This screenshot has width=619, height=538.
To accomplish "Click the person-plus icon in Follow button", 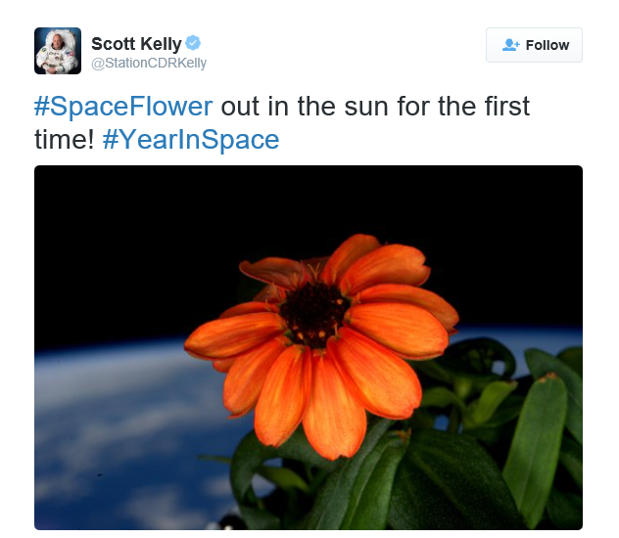I will tap(511, 45).
